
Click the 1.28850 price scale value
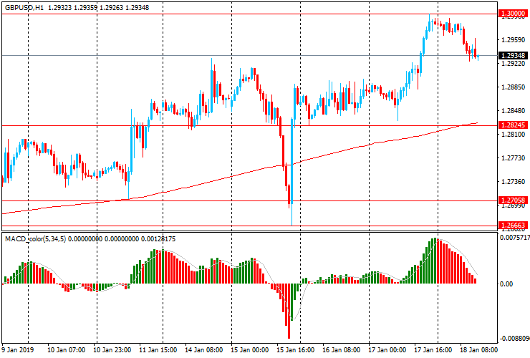[x=513, y=87]
